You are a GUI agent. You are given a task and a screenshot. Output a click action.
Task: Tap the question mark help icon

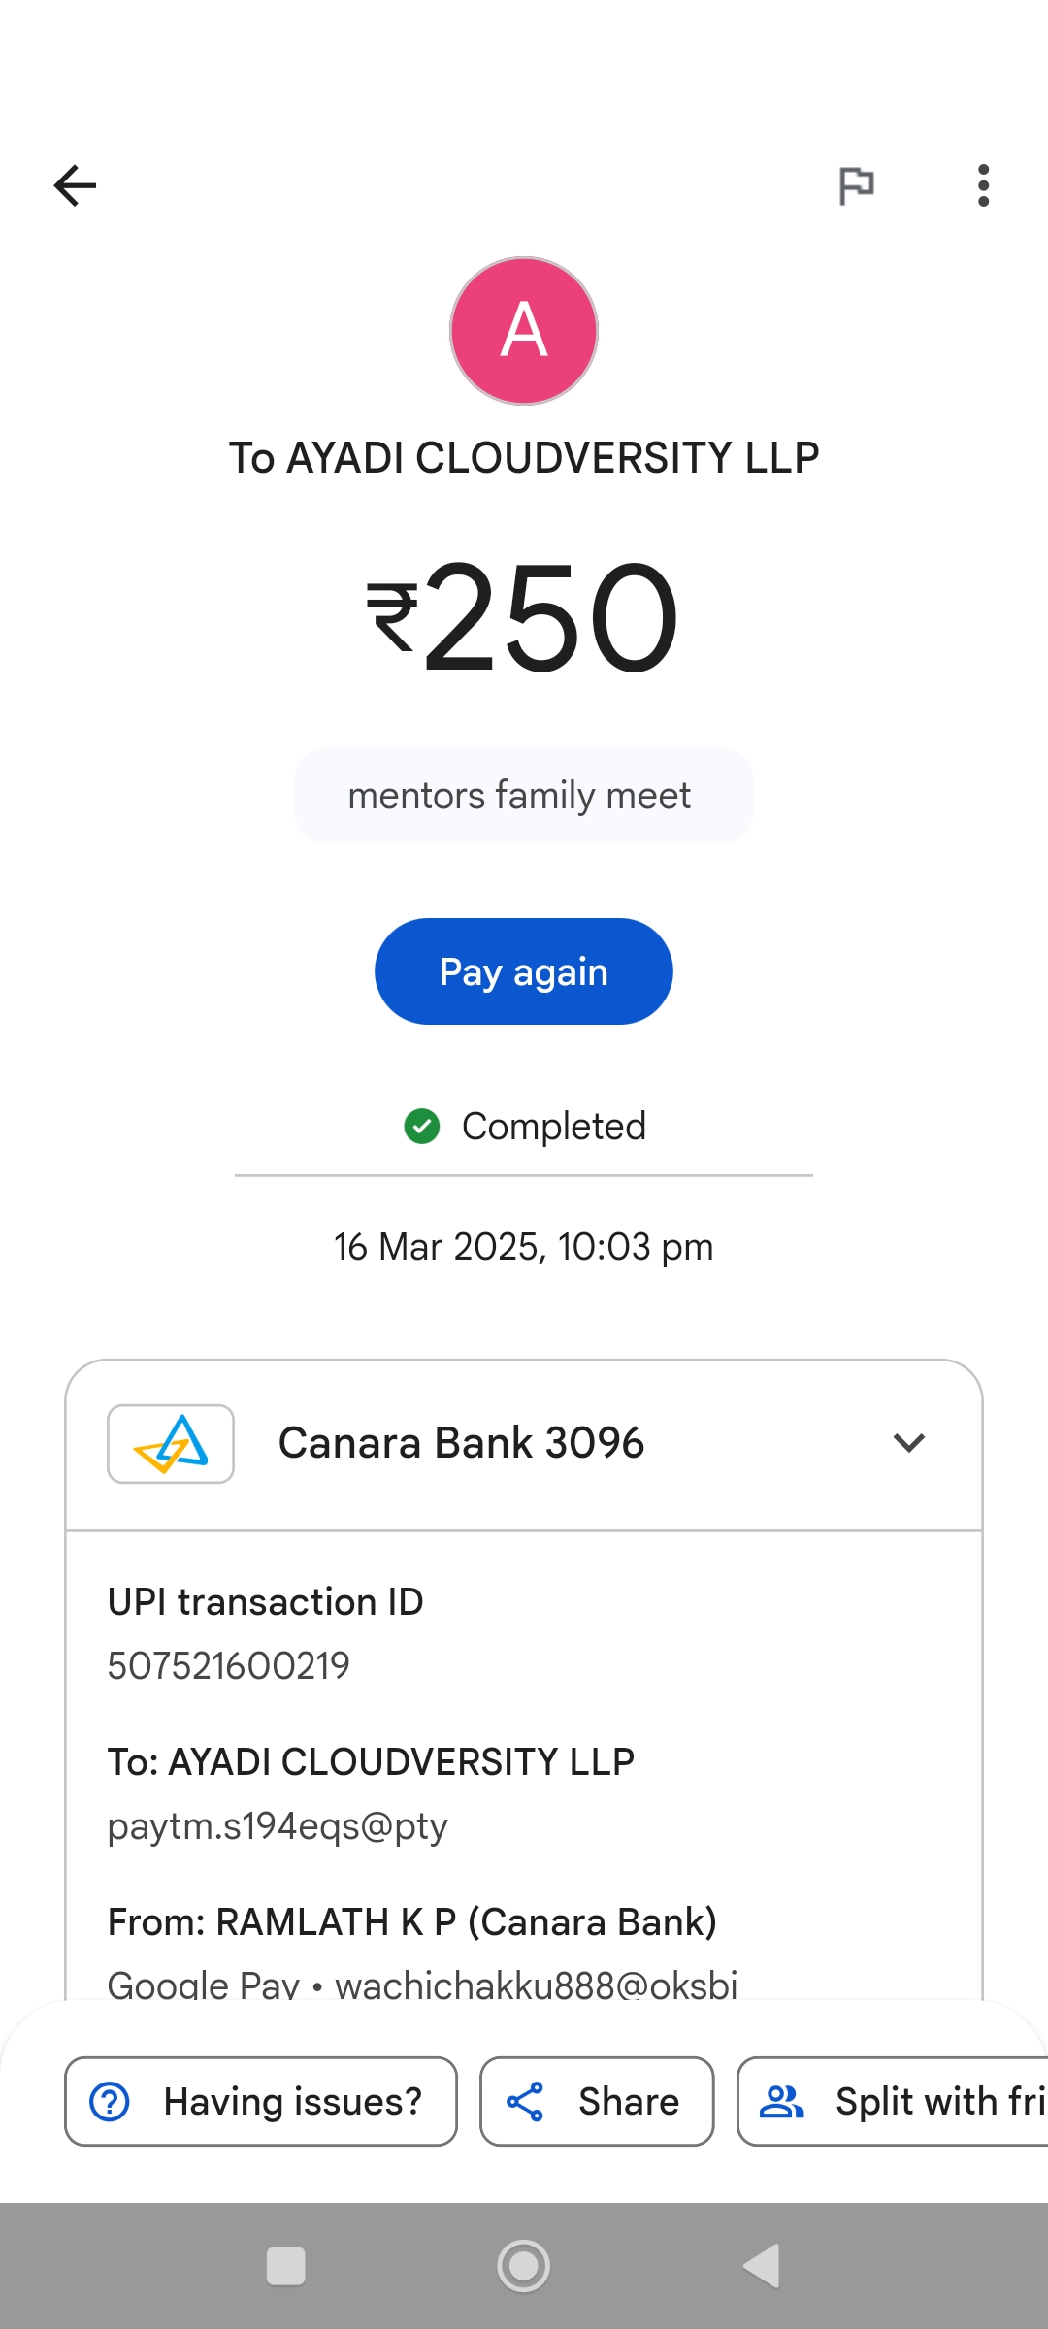pyautogui.click(x=110, y=2102)
